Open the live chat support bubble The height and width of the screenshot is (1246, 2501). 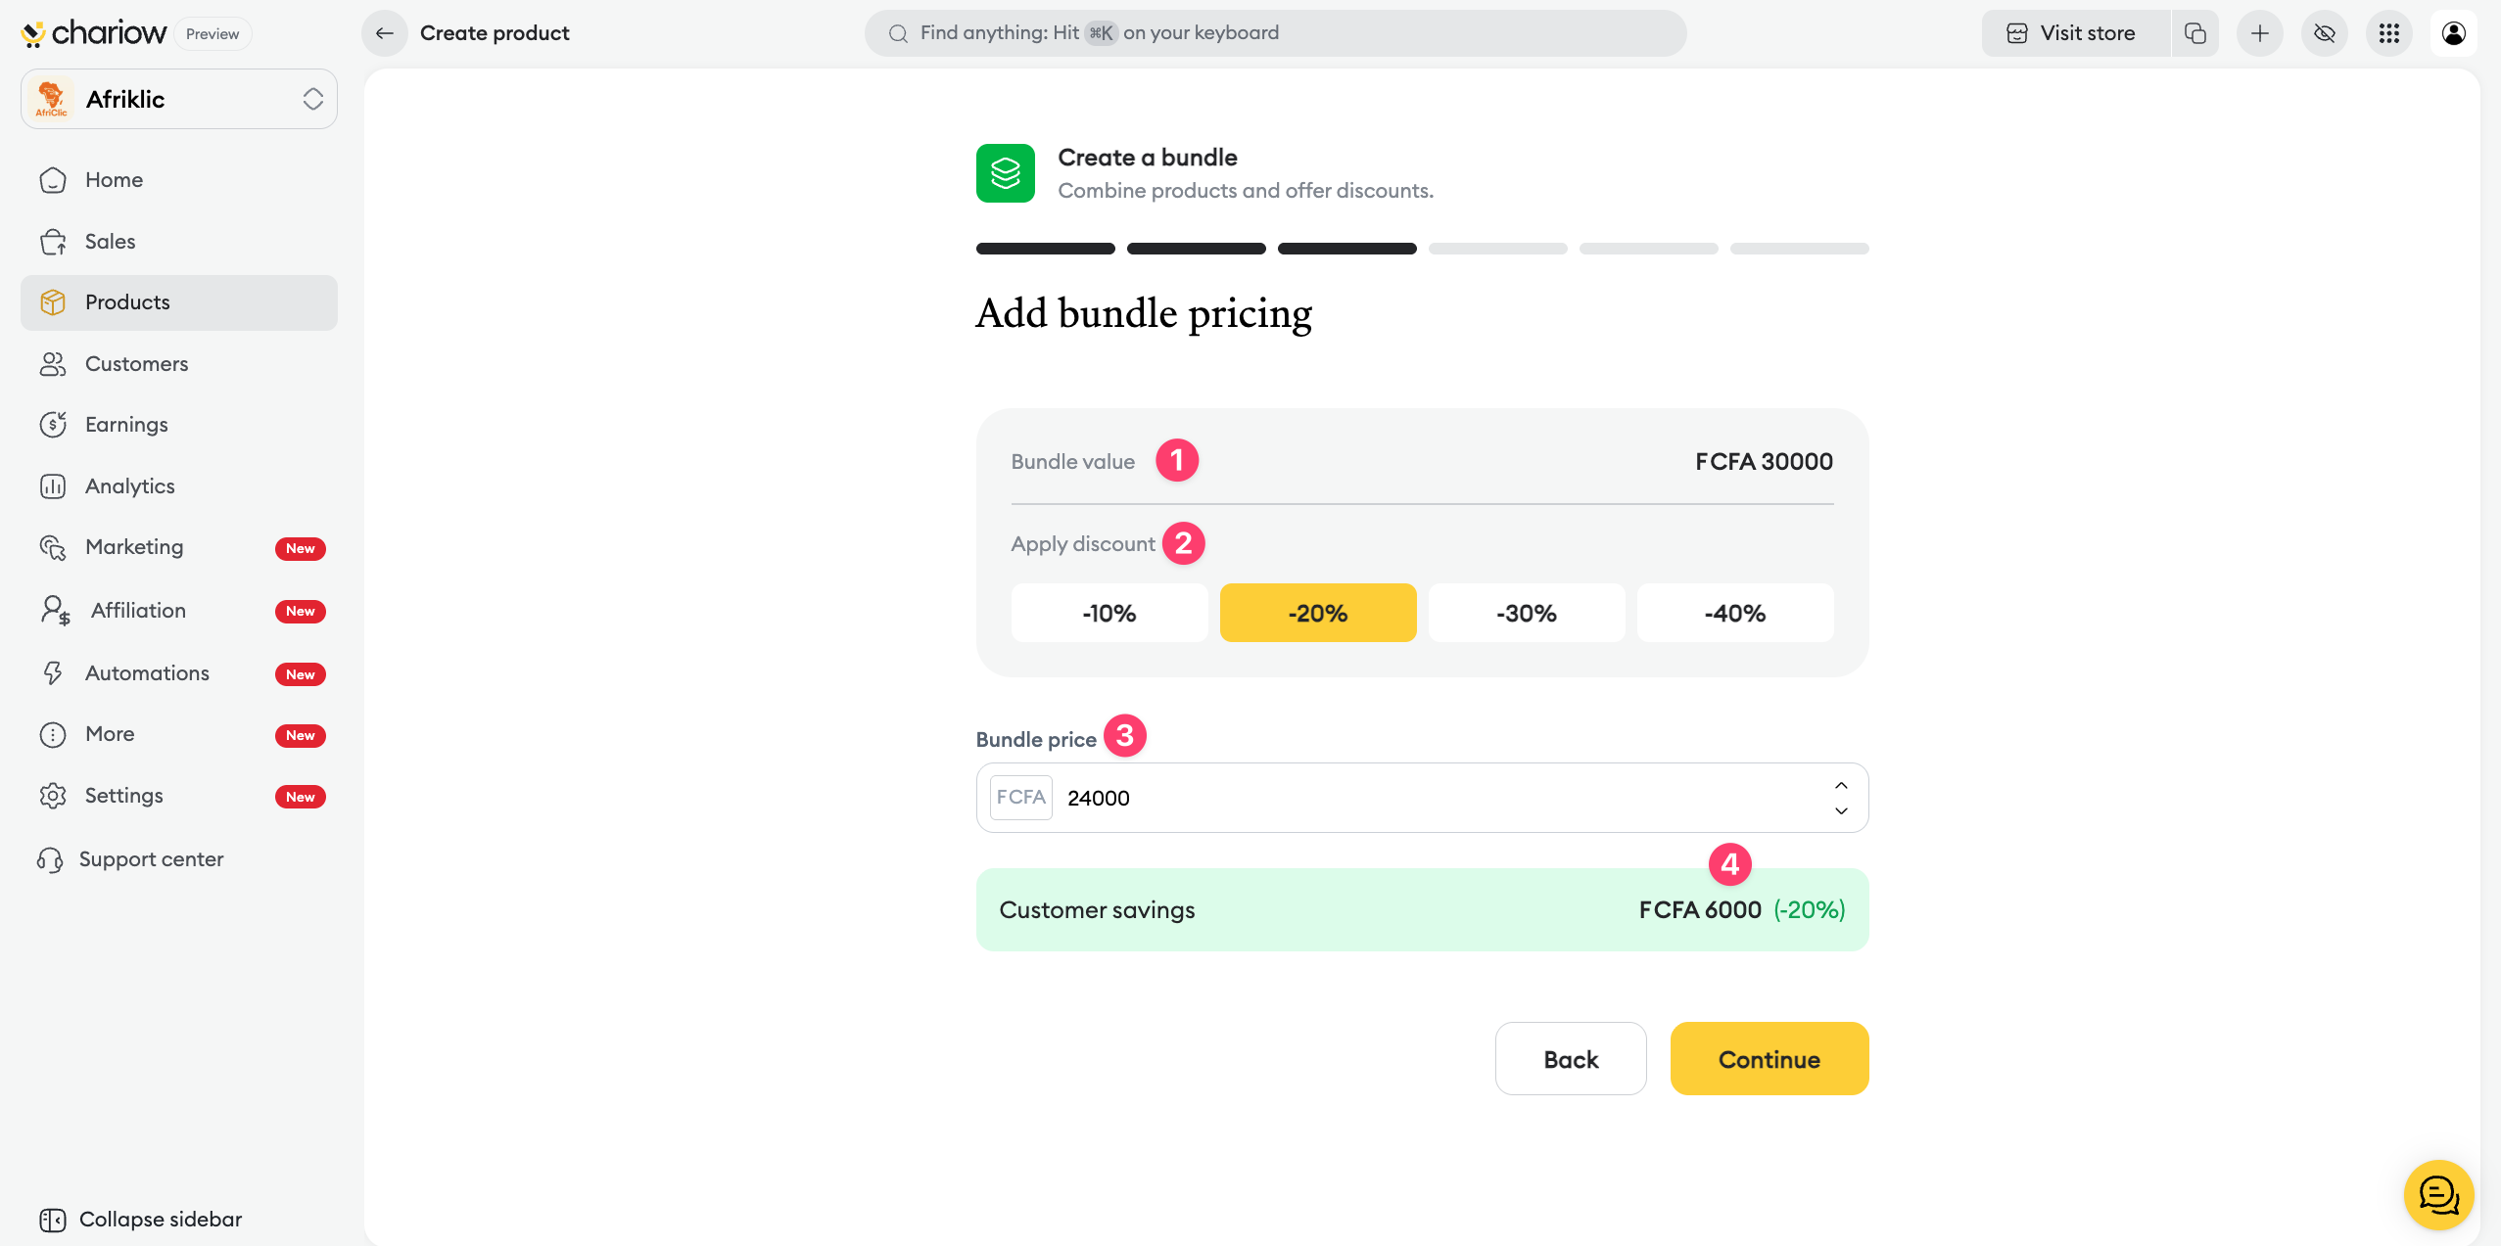point(2438,1195)
